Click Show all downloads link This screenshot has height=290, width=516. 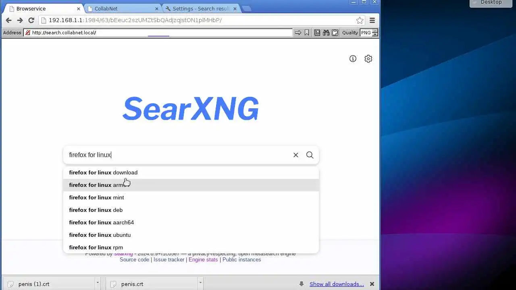[x=337, y=284]
